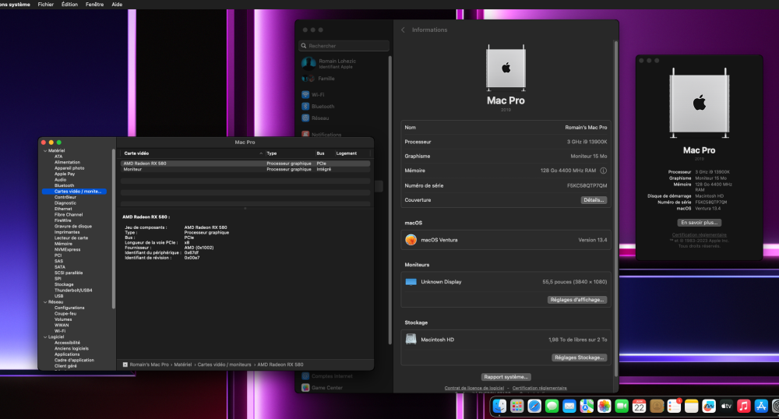Click the Détails… coverage button
The width and height of the screenshot is (779, 419).
tap(594, 200)
